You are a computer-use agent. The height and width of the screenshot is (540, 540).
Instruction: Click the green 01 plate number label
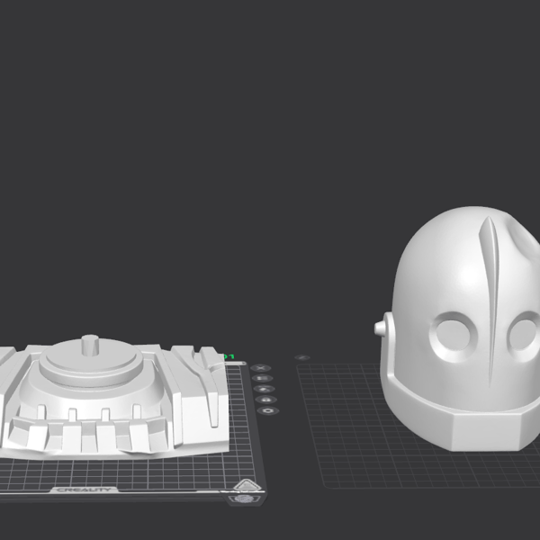tap(229, 356)
